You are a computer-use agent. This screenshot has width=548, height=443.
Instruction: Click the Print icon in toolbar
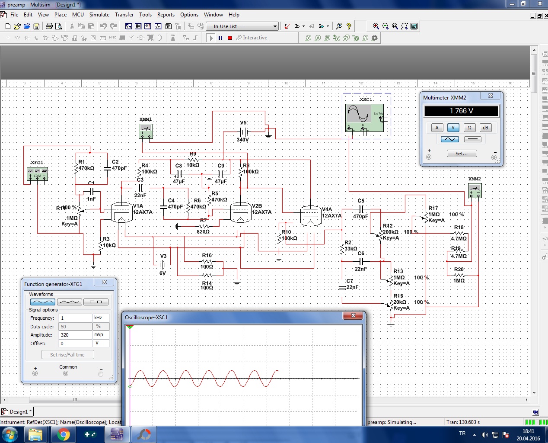coord(49,26)
